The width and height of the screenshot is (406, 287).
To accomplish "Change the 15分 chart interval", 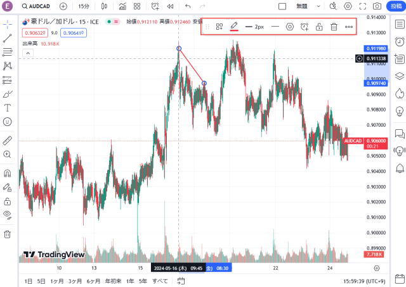I will [83, 6].
